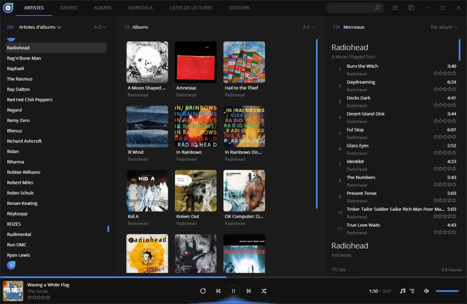Expand the "Artistes d'albums" dropdown
Viewport: 467px width, 304px height.
pyautogui.click(x=40, y=27)
